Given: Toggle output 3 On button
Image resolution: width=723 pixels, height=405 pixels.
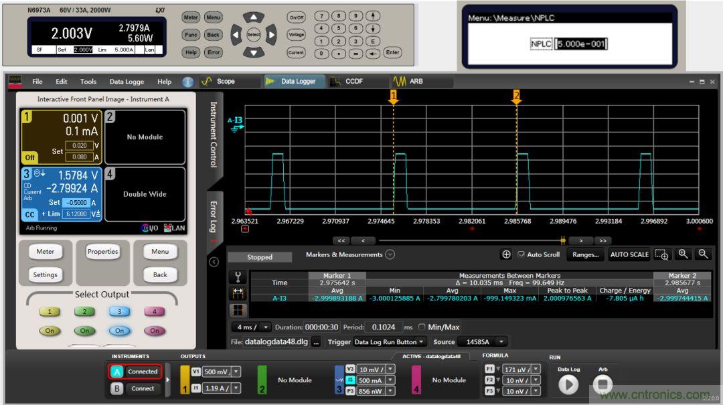Looking at the screenshot, I should pos(119,331).
